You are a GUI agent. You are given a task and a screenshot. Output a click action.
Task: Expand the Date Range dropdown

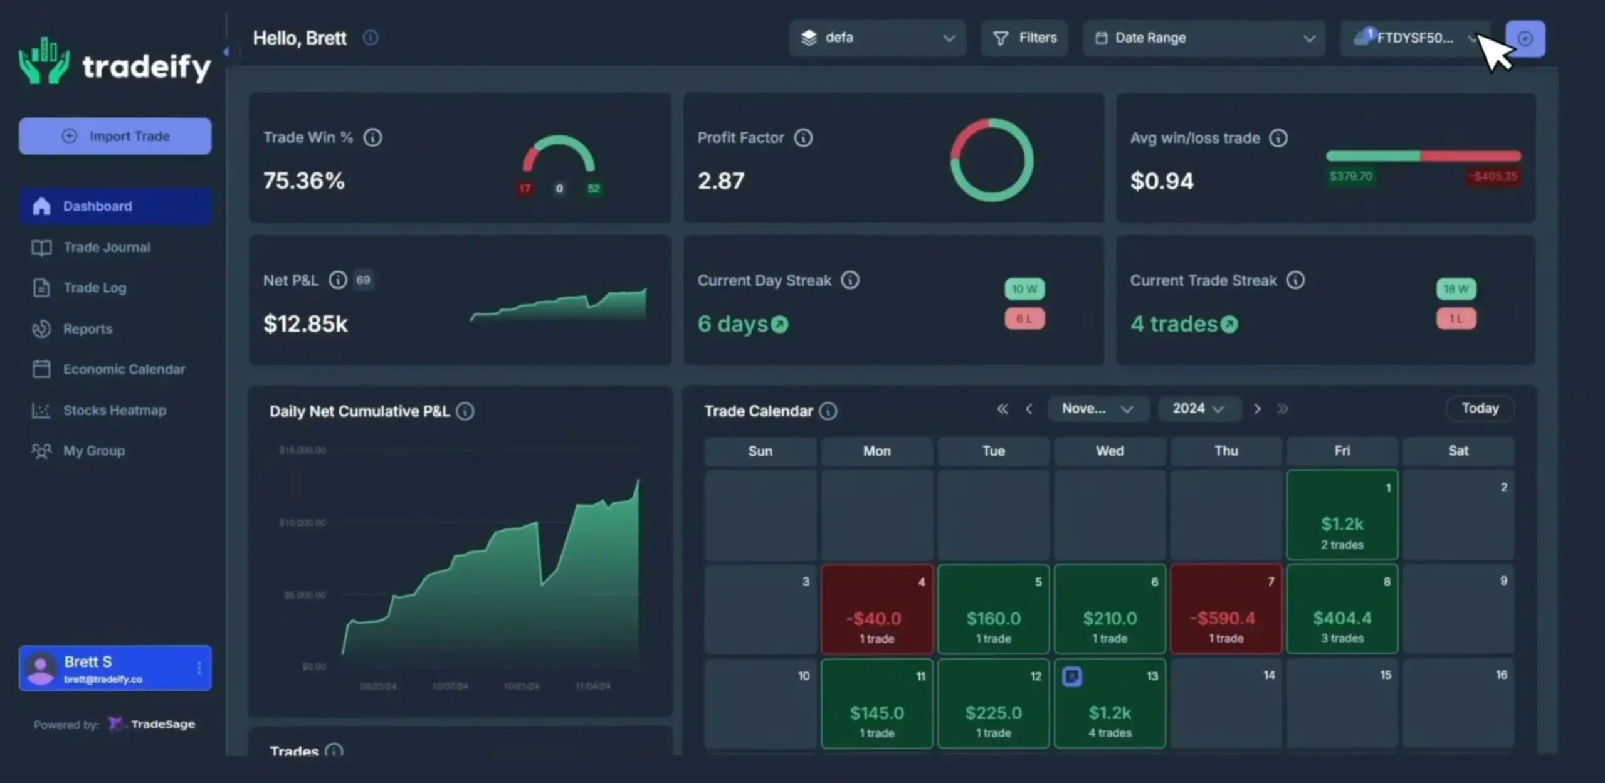tap(1204, 38)
